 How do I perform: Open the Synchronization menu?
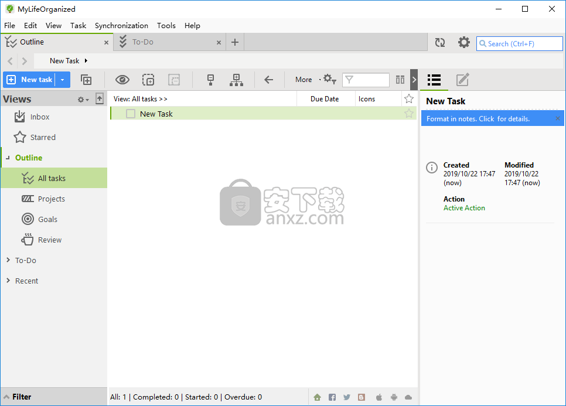(121, 26)
